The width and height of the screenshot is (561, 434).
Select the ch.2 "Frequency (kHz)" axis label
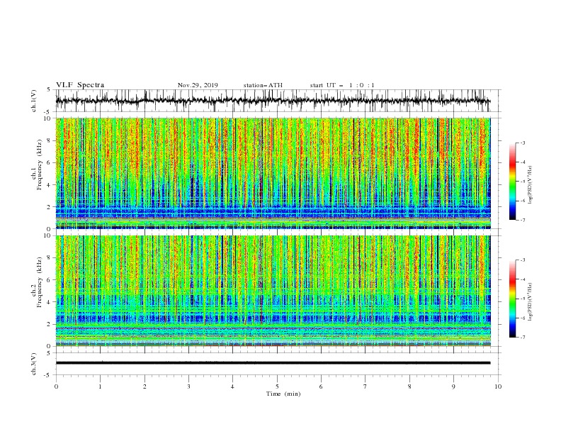pos(39,282)
